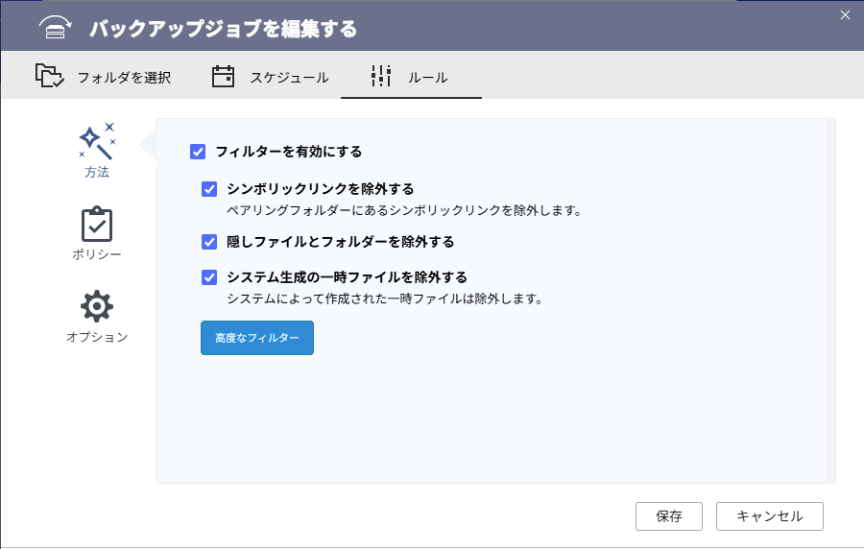Click the folder icon in the フォルダを選択 tab

[49, 77]
